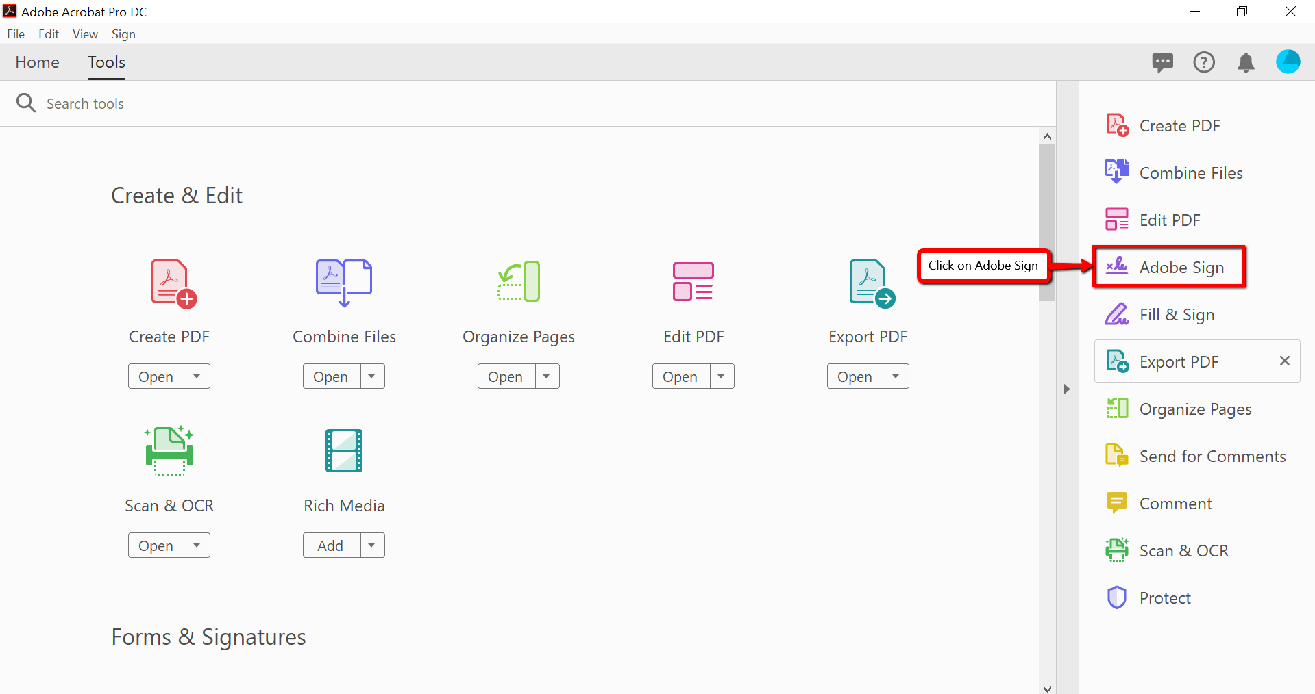Click the Scan & OCR large tool icon
The image size is (1315, 694).
(169, 450)
